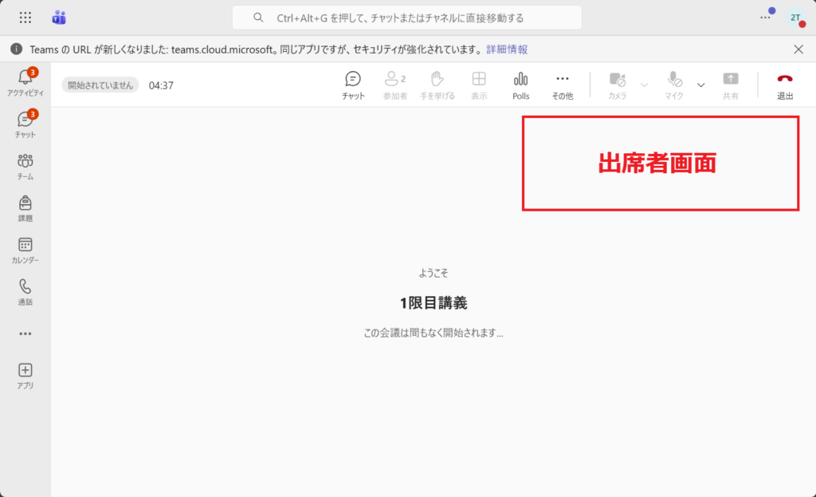Open その他 more actions menu
816x497 pixels.
[562, 85]
